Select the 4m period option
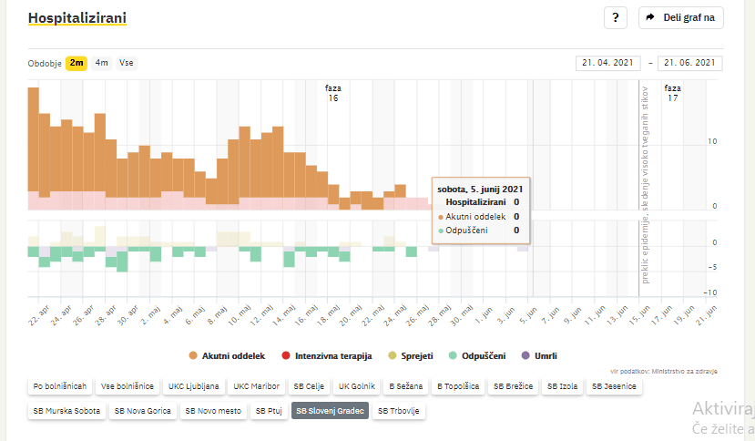This screenshot has height=441, width=755. pyautogui.click(x=101, y=63)
